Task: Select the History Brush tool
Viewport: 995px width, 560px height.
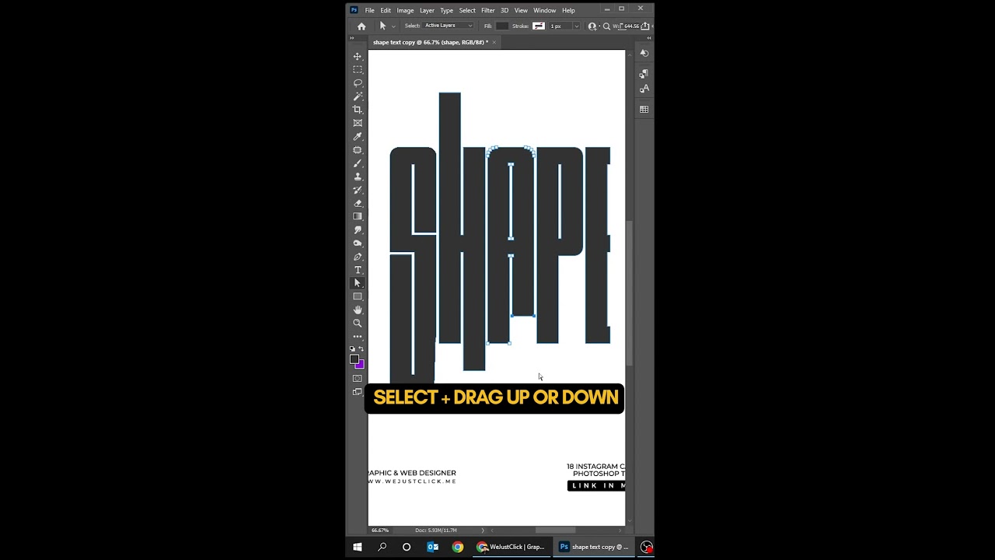Action: (x=358, y=190)
